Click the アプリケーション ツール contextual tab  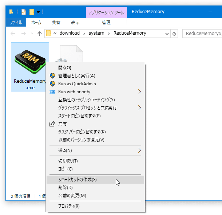(x=106, y=13)
